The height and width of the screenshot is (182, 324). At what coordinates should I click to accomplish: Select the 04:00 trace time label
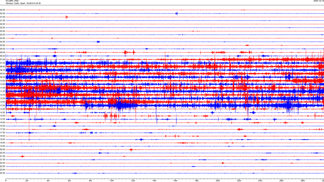[2, 38]
